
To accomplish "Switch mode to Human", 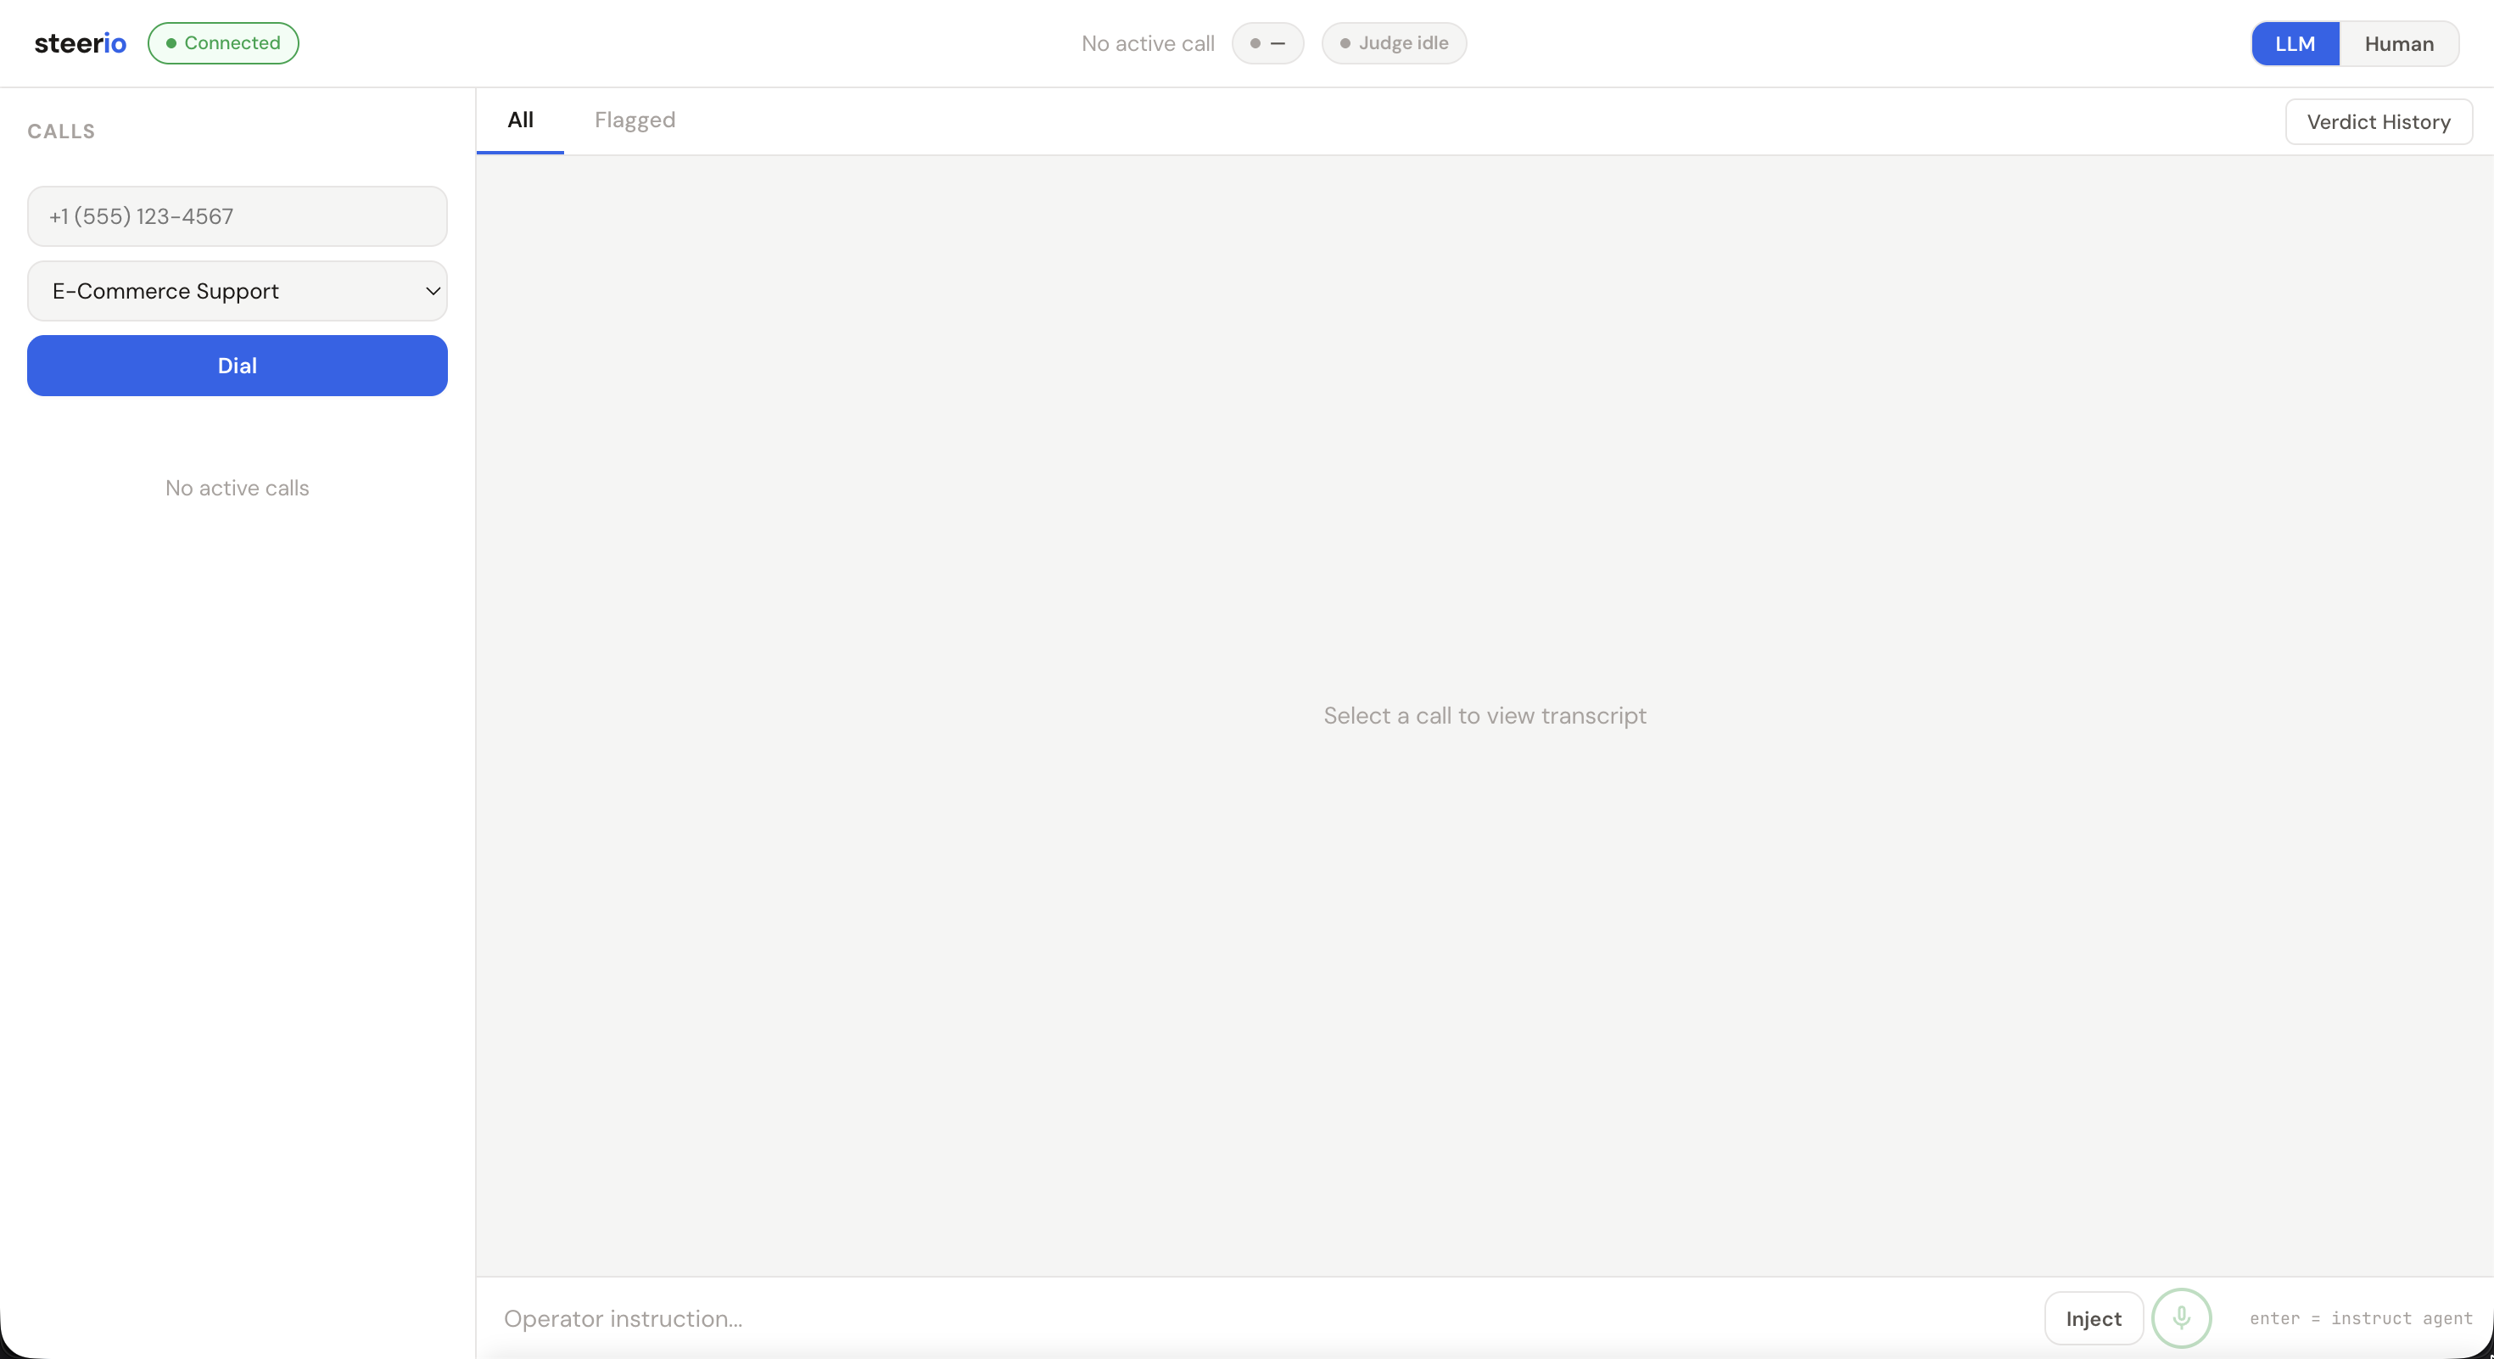I will point(2398,43).
